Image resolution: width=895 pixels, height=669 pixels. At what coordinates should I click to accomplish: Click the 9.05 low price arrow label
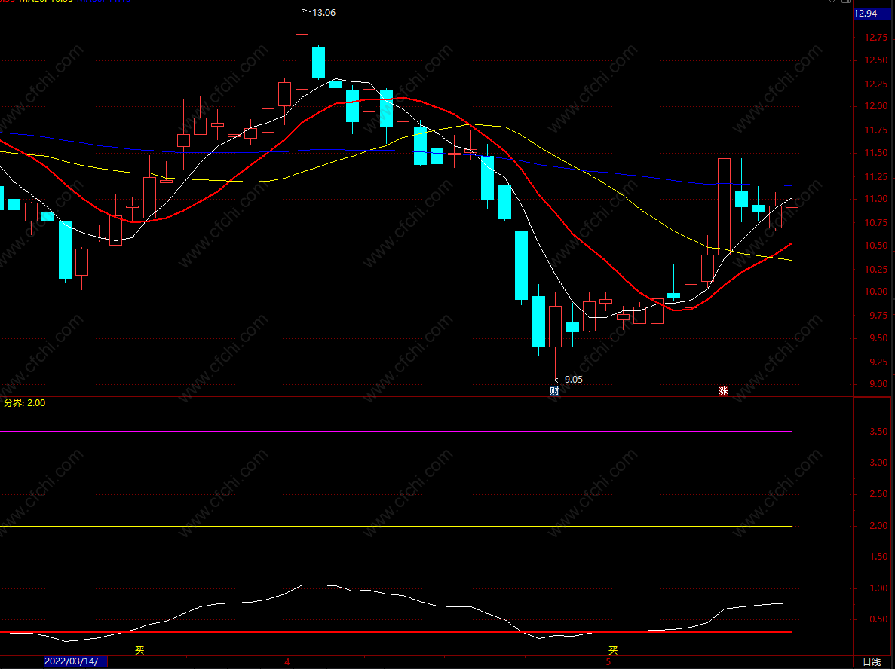point(569,379)
